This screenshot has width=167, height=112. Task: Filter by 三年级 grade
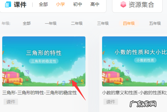click(103, 23)
